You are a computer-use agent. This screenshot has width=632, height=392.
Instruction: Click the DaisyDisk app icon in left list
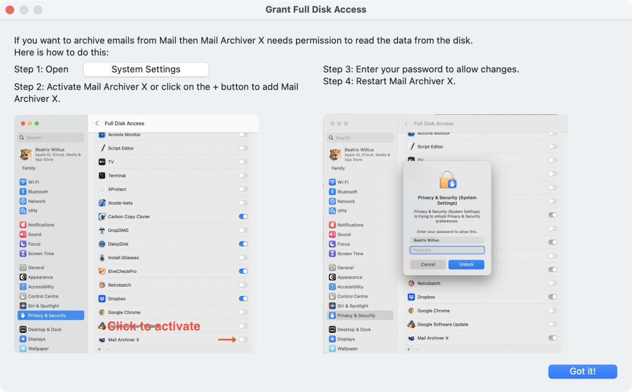[x=102, y=244]
